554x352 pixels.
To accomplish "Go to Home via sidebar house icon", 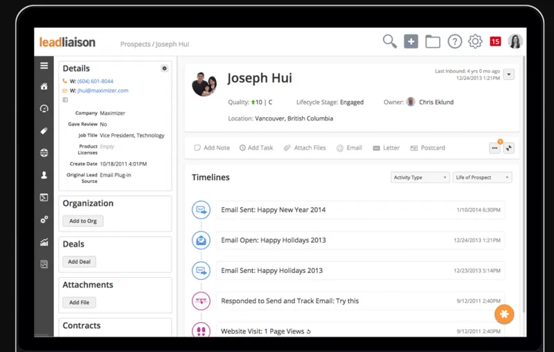I will coord(44,87).
